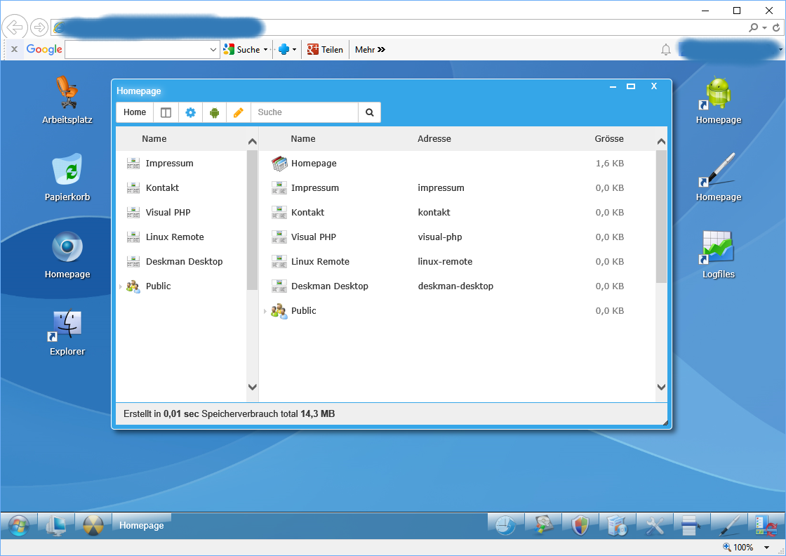Click the disk drive taskbar tray icon
786x556 pixels.
point(543,525)
